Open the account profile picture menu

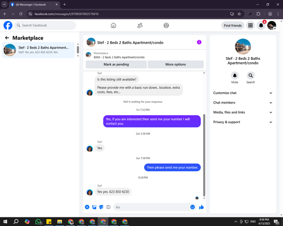click(272, 25)
